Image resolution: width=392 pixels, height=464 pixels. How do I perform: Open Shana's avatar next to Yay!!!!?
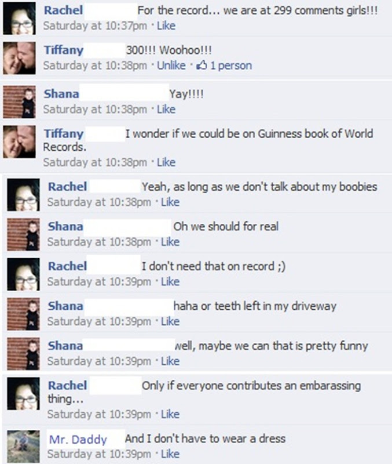pos(20,102)
